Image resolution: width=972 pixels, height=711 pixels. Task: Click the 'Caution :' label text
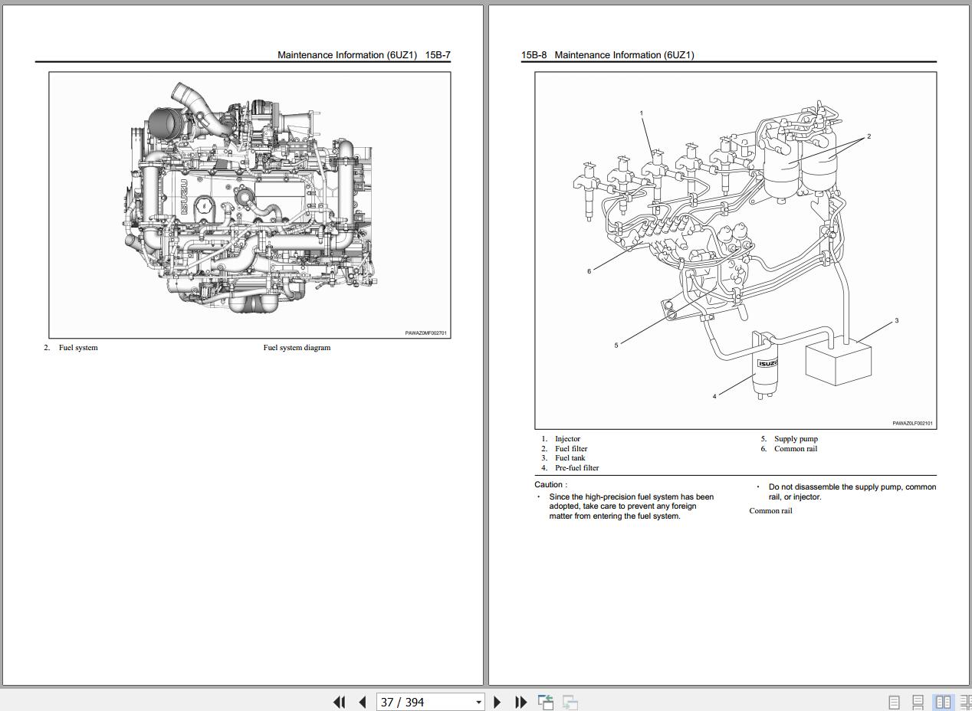pyautogui.click(x=550, y=485)
